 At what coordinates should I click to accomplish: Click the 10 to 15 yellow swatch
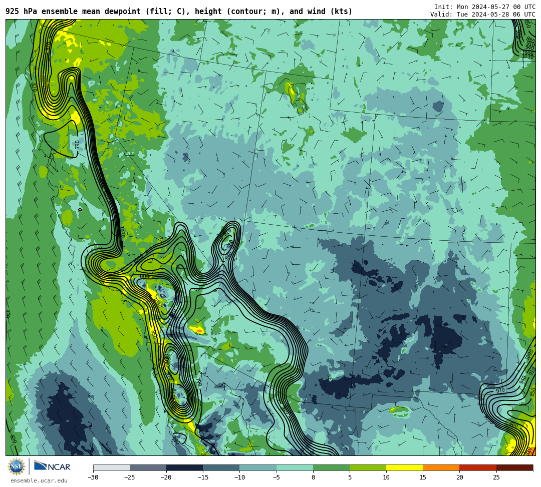[x=404, y=468]
